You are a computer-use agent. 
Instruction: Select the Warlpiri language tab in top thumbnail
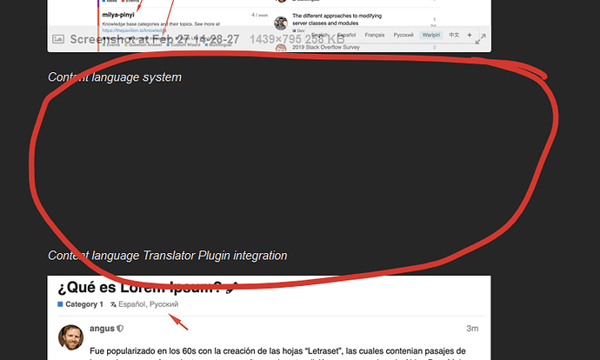click(x=431, y=35)
